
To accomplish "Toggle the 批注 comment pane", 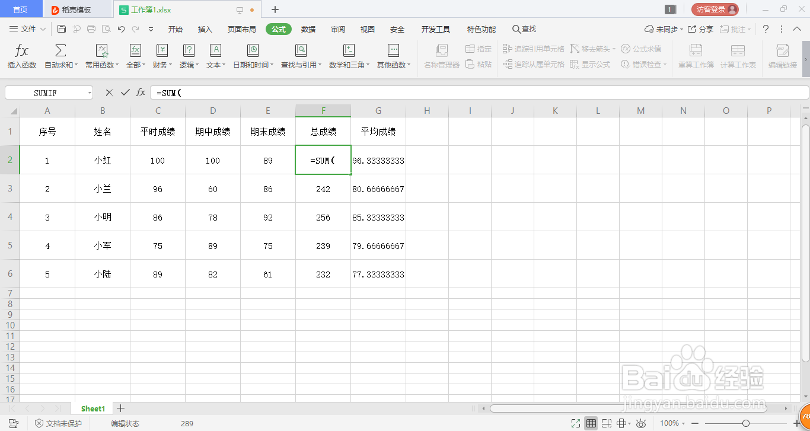I will click(733, 28).
